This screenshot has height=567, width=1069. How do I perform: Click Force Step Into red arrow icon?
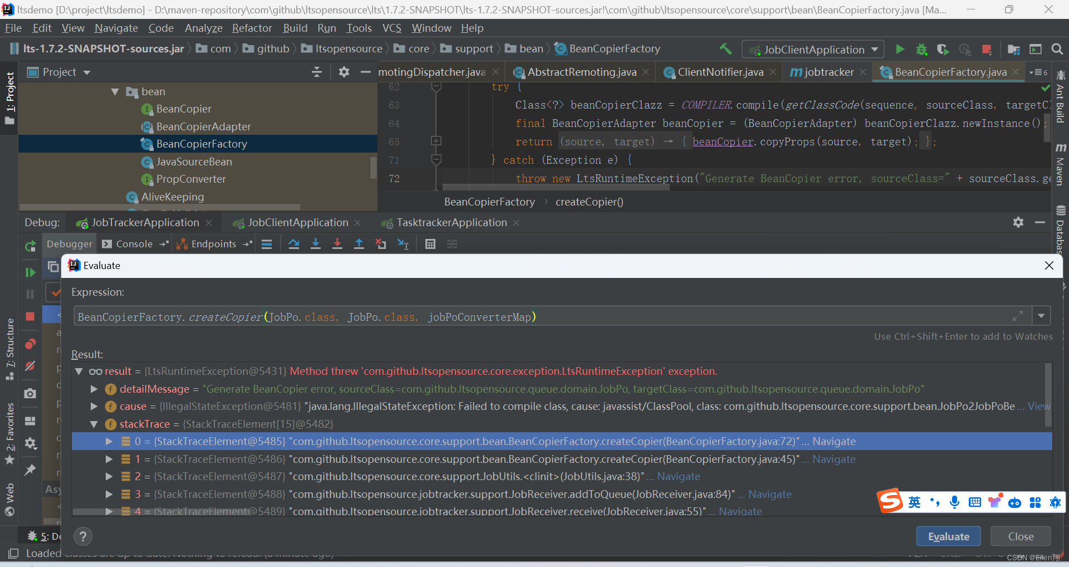[337, 244]
